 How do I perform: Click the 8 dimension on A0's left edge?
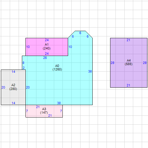(23, 63)
